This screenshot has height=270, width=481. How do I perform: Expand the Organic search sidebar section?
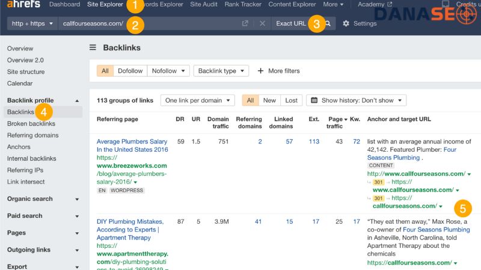coord(43,199)
